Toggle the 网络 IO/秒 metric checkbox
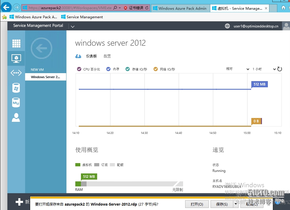 pyautogui.click(x=156, y=69)
